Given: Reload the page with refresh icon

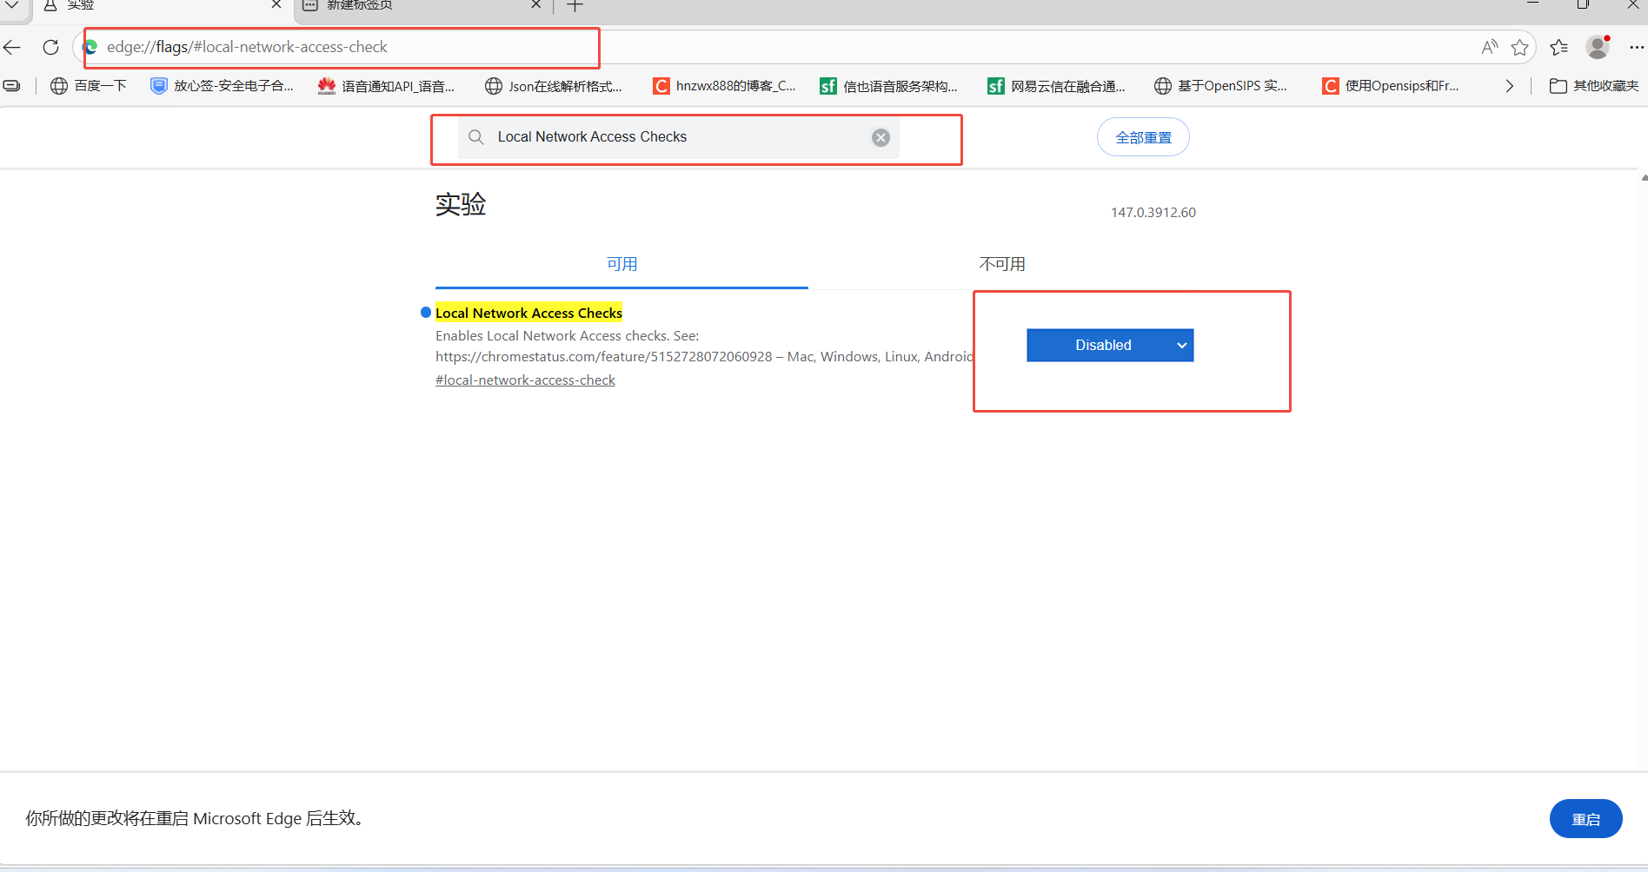Looking at the screenshot, I should pos(51,47).
